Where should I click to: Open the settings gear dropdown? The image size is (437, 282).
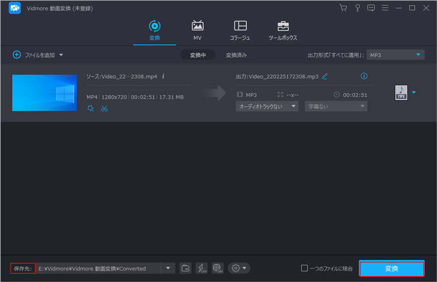(x=239, y=268)
